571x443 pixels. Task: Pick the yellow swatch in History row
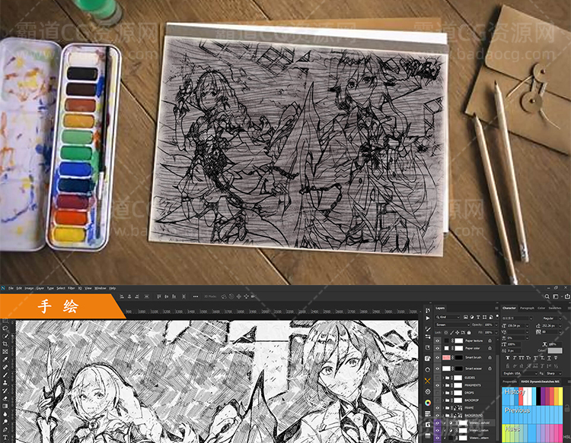pos(560,396)
